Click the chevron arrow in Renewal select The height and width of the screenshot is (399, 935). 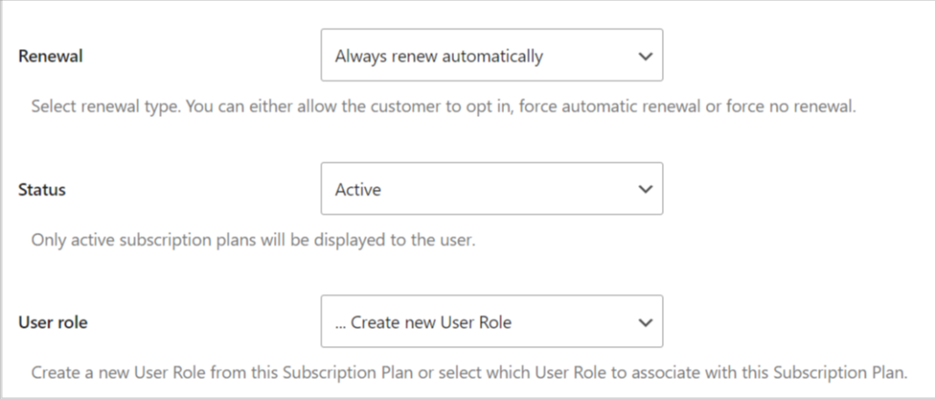[x=646, y=56]
